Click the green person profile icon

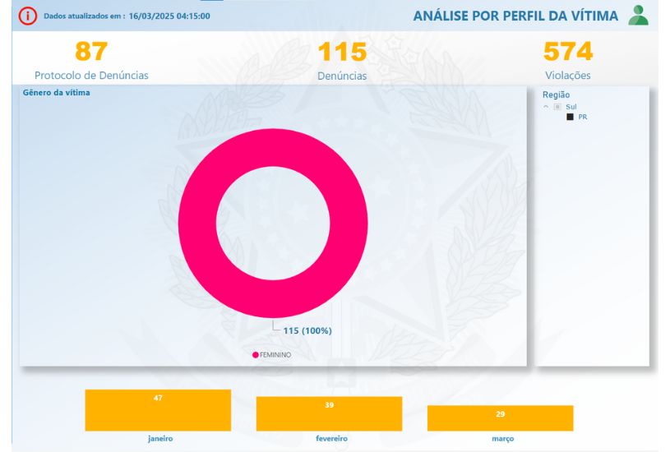click(638, 15)
